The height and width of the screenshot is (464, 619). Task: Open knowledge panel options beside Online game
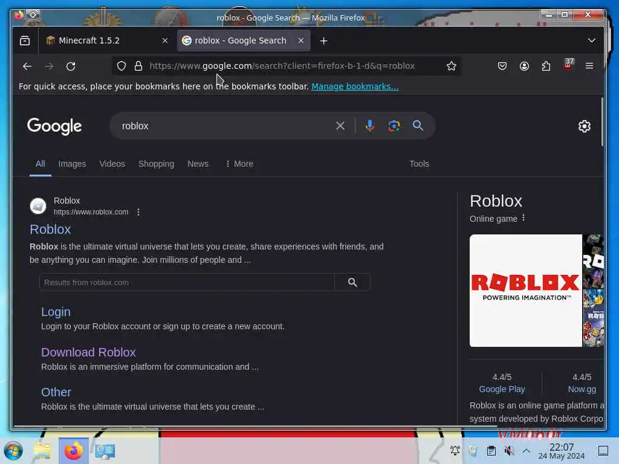tap(523, 217)
